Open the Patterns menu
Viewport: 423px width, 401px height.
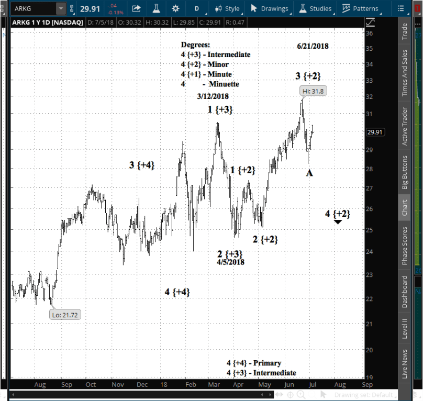[360, 8]
